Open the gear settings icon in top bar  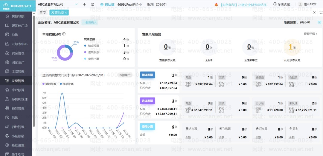pyautogui.click(x=92, y=4)
